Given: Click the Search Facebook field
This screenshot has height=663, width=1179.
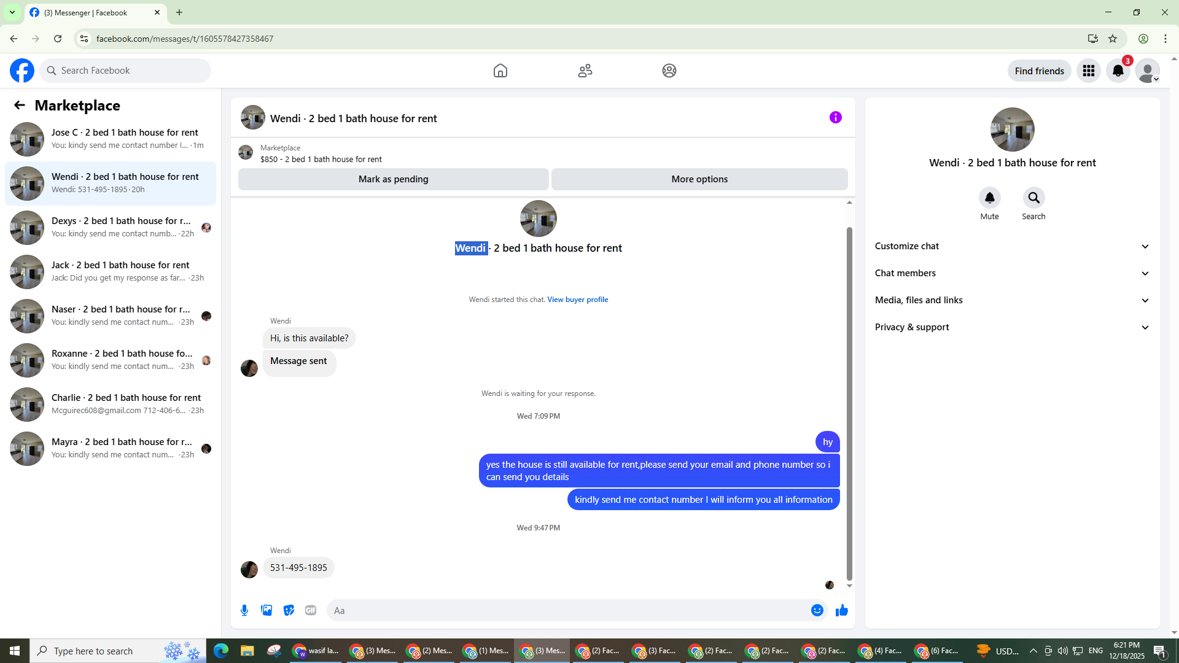Looking at the screenshot, I should coord(125,71).
